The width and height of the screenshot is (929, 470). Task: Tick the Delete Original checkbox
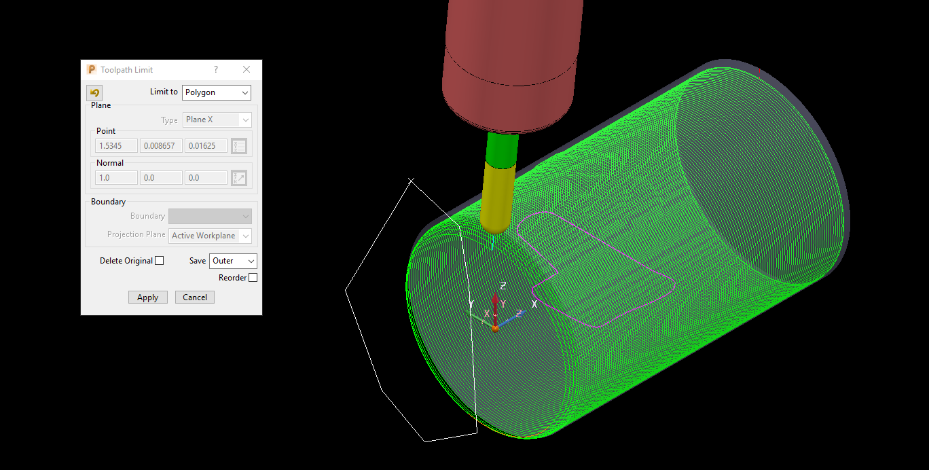[x=160, y=261]
